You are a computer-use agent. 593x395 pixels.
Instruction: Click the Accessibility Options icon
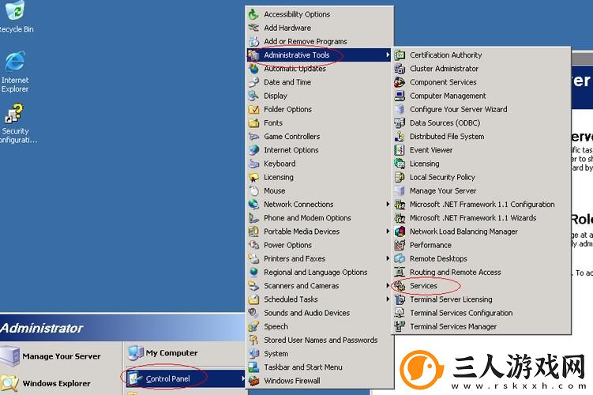coord(253,14)
